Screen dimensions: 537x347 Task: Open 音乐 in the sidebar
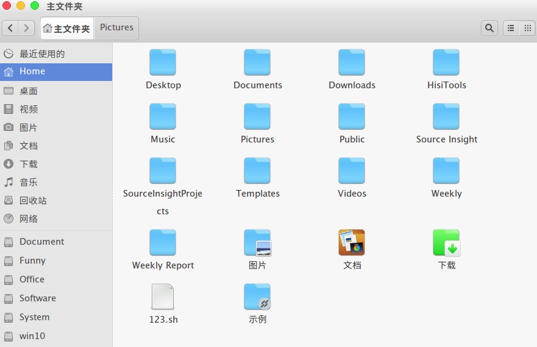click(x=56, y=182)
